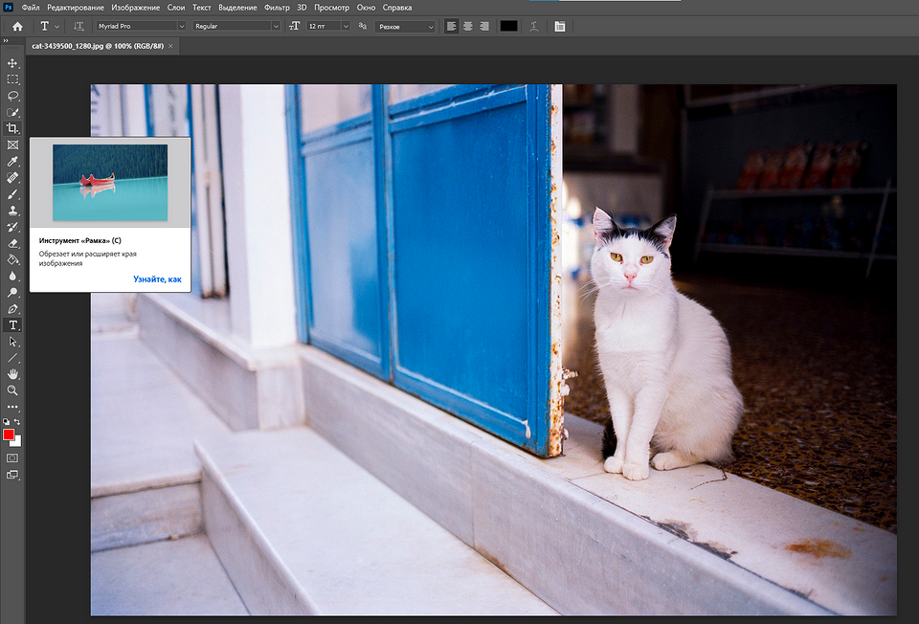Toggle center text alignment

[x=468, y=26]
